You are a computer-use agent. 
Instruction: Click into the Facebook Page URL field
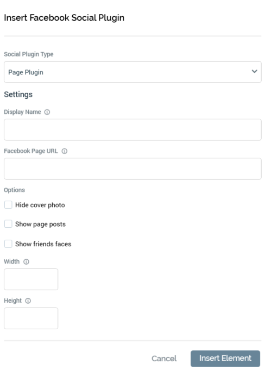[132, 169]
